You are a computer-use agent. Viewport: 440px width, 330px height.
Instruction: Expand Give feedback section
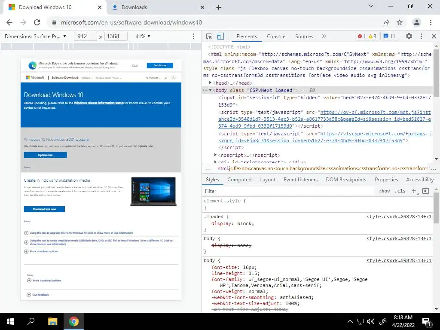(x=38, y=295)
